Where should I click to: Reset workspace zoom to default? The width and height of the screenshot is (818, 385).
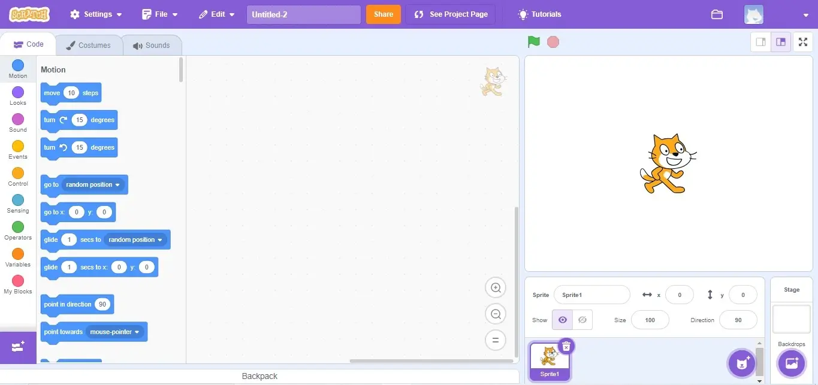496,340
